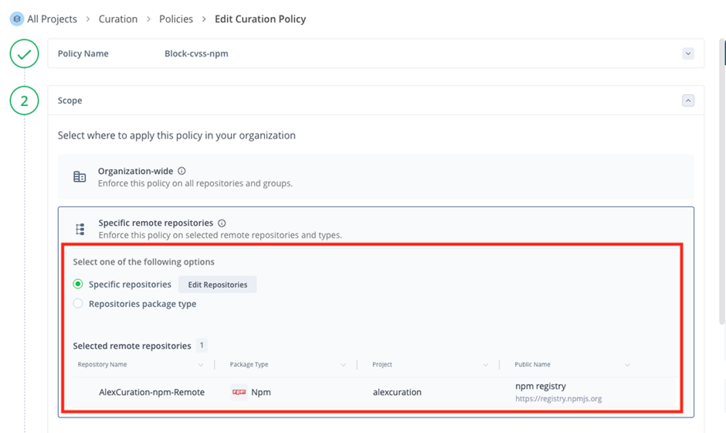The image size is (726, 433).
Task: Click the Specific remote repositories tree icon
Action: pos(80,229)
